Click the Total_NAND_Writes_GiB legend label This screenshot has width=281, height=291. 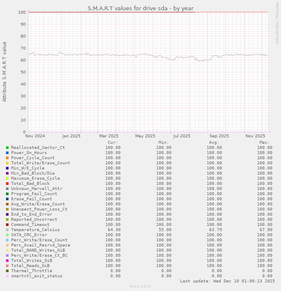point(38,250)
